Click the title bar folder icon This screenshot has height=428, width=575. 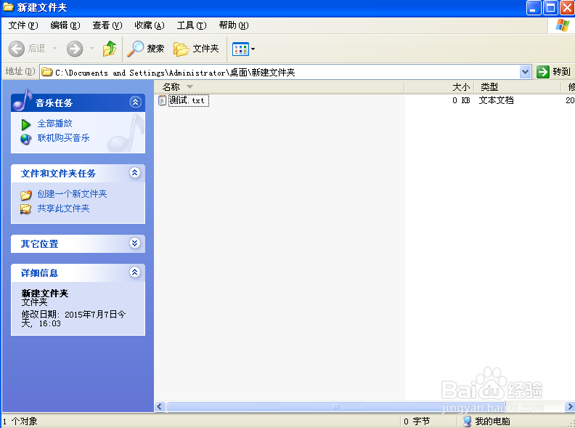click(x=8, y=7)
